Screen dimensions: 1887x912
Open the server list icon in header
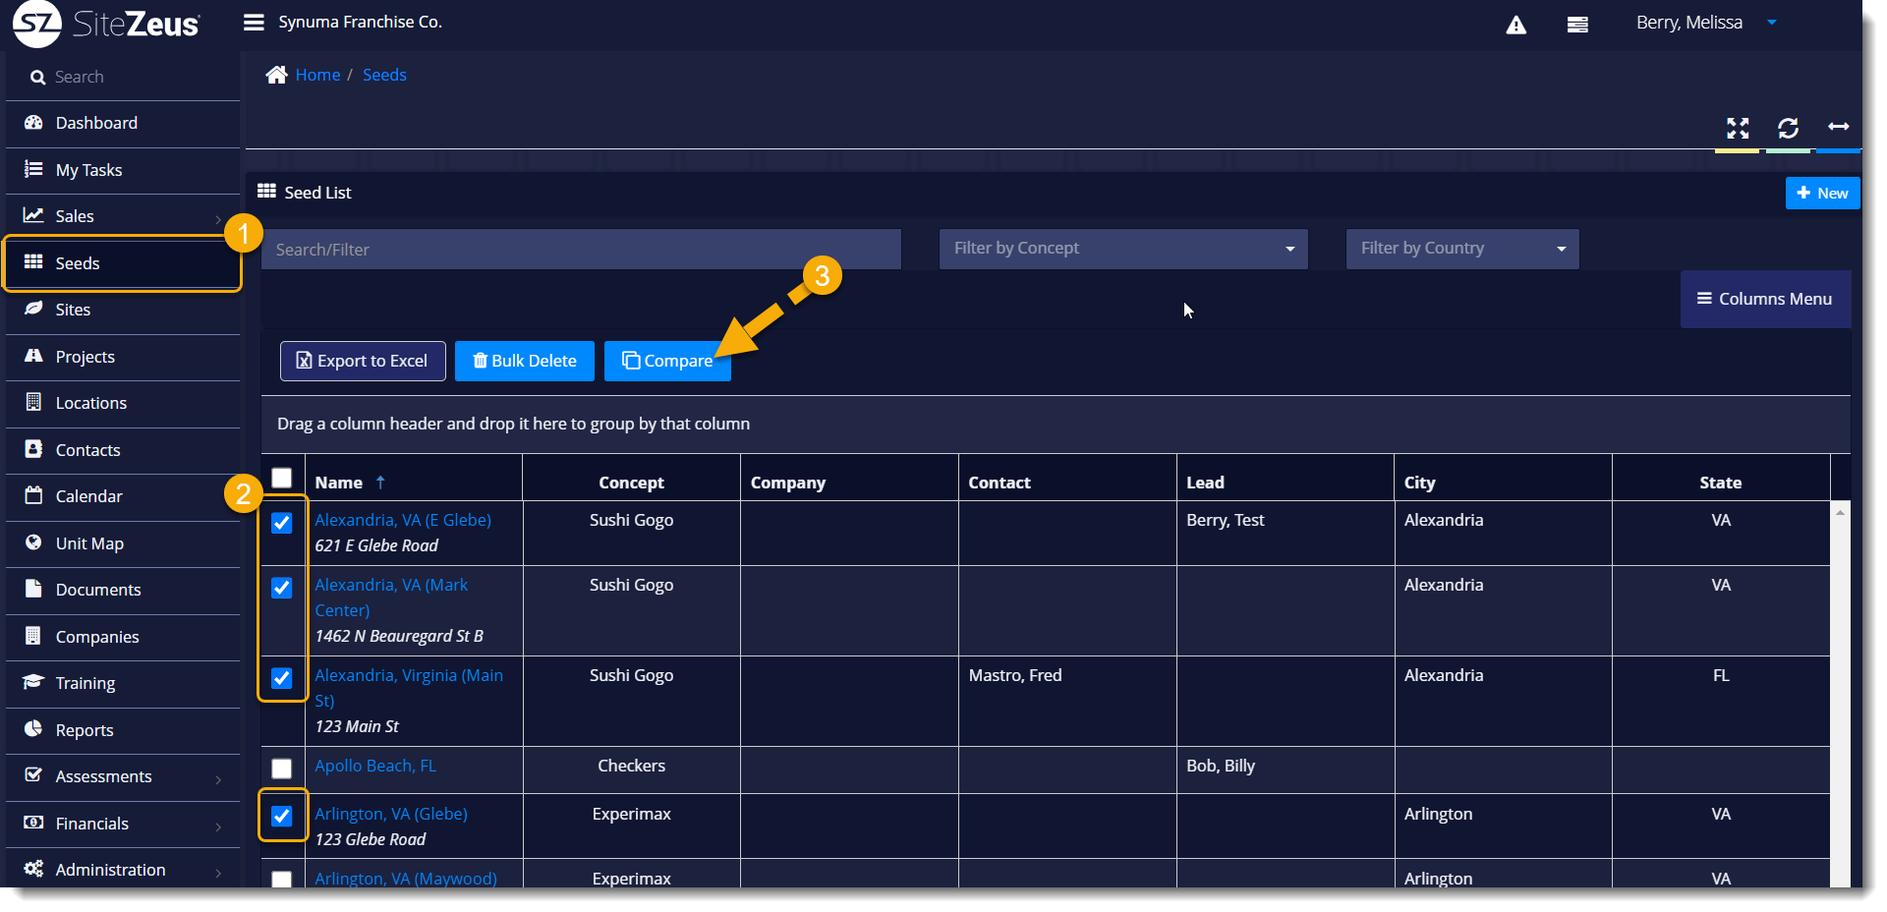pyautogui.click(x=1577, y=25)
